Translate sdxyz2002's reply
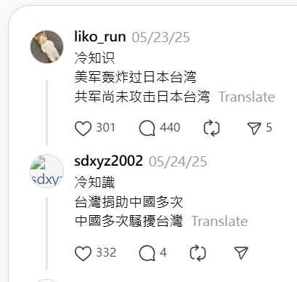297x282 pixels. point(220,221)
